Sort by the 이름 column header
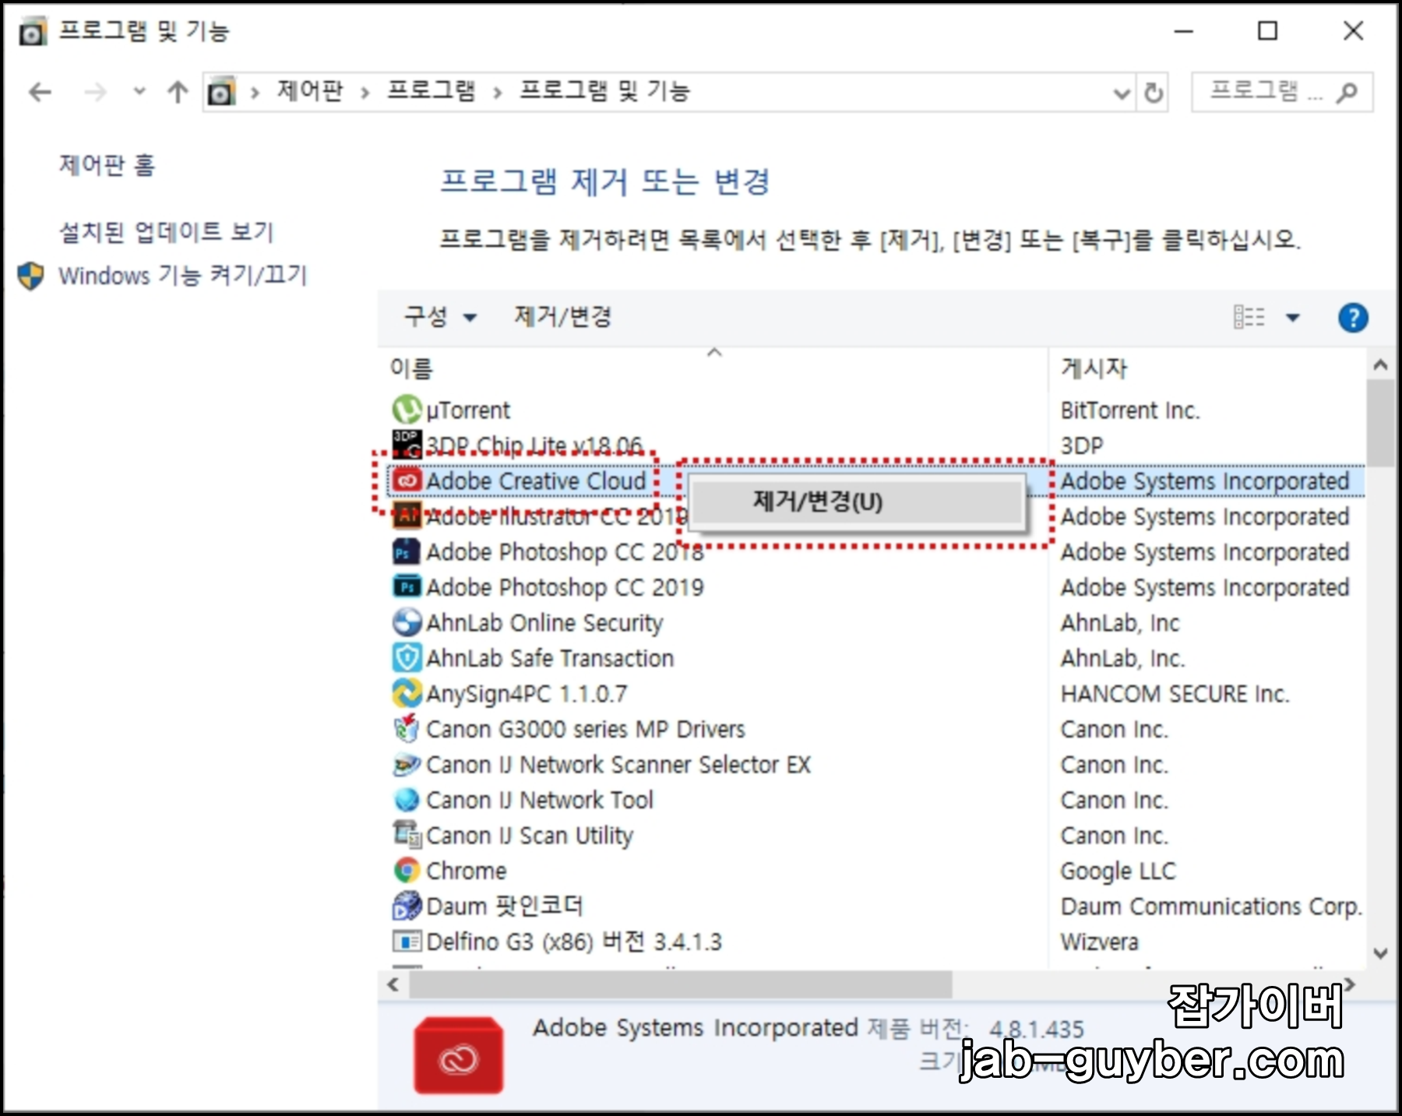The width and height of the screenshot is (1402, 1116). coord(411,368)
